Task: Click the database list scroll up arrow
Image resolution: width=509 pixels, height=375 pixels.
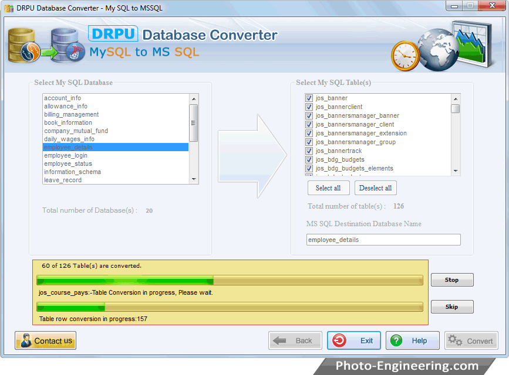Action: coord(194,99)
